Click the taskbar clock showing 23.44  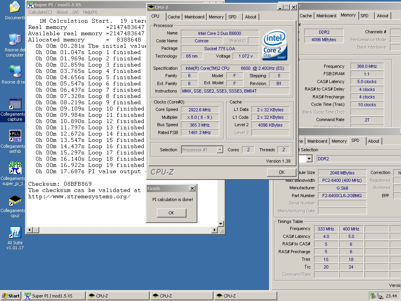(391, 296)
